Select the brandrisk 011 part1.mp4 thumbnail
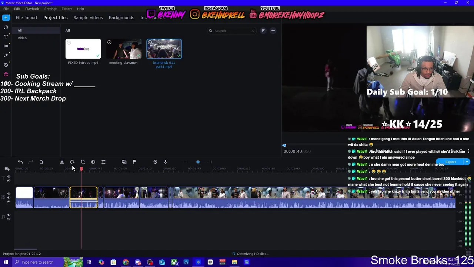The width and height of the screenshot is (474, 267). coord(164,49)
